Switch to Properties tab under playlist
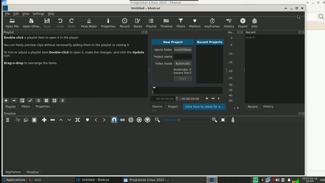 43,106
